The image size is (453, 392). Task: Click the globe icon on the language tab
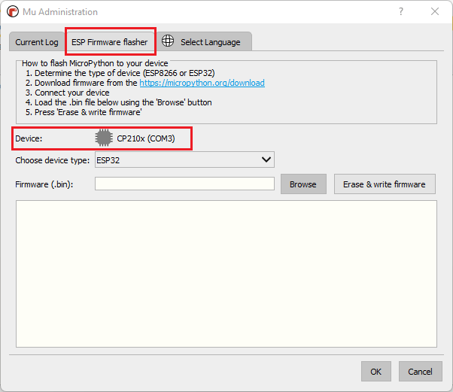pyautogui.click(x=168, y=41)
